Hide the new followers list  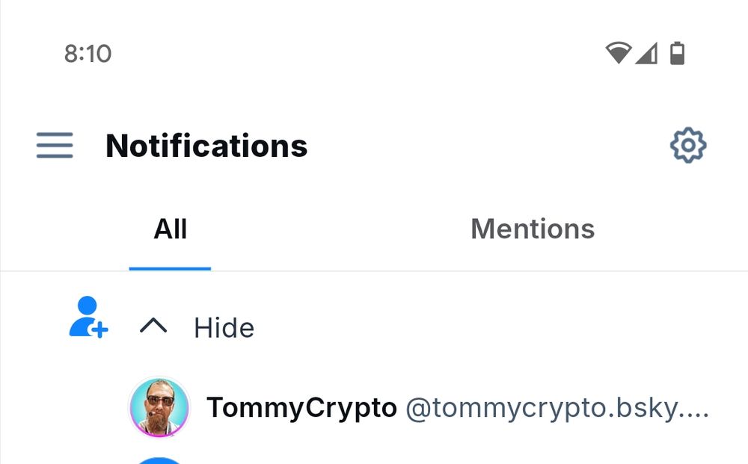click(224, 327)
